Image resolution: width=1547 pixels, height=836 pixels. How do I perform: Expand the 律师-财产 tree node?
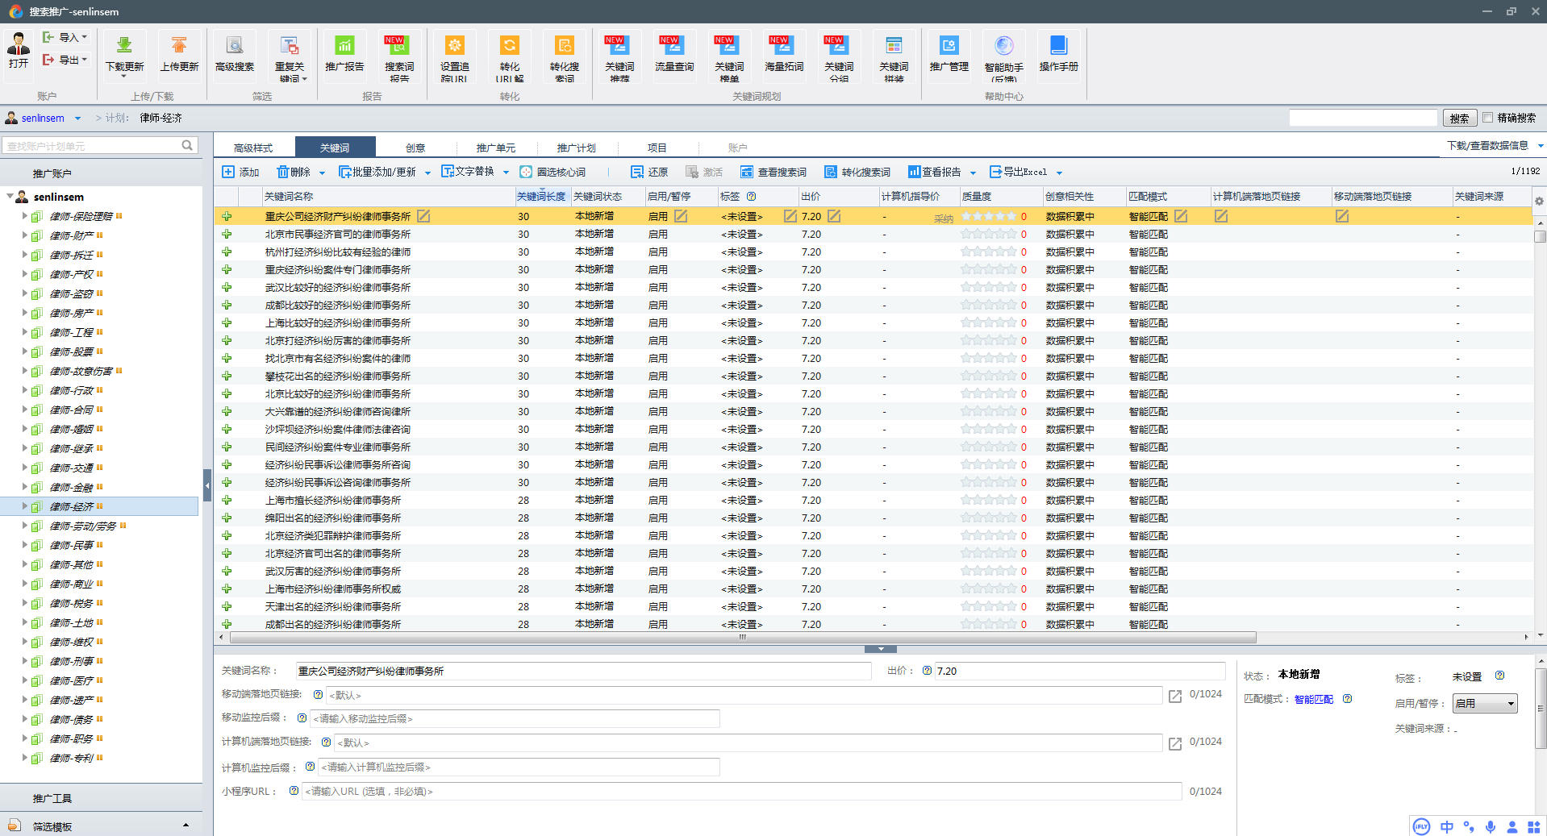point(24,235)
